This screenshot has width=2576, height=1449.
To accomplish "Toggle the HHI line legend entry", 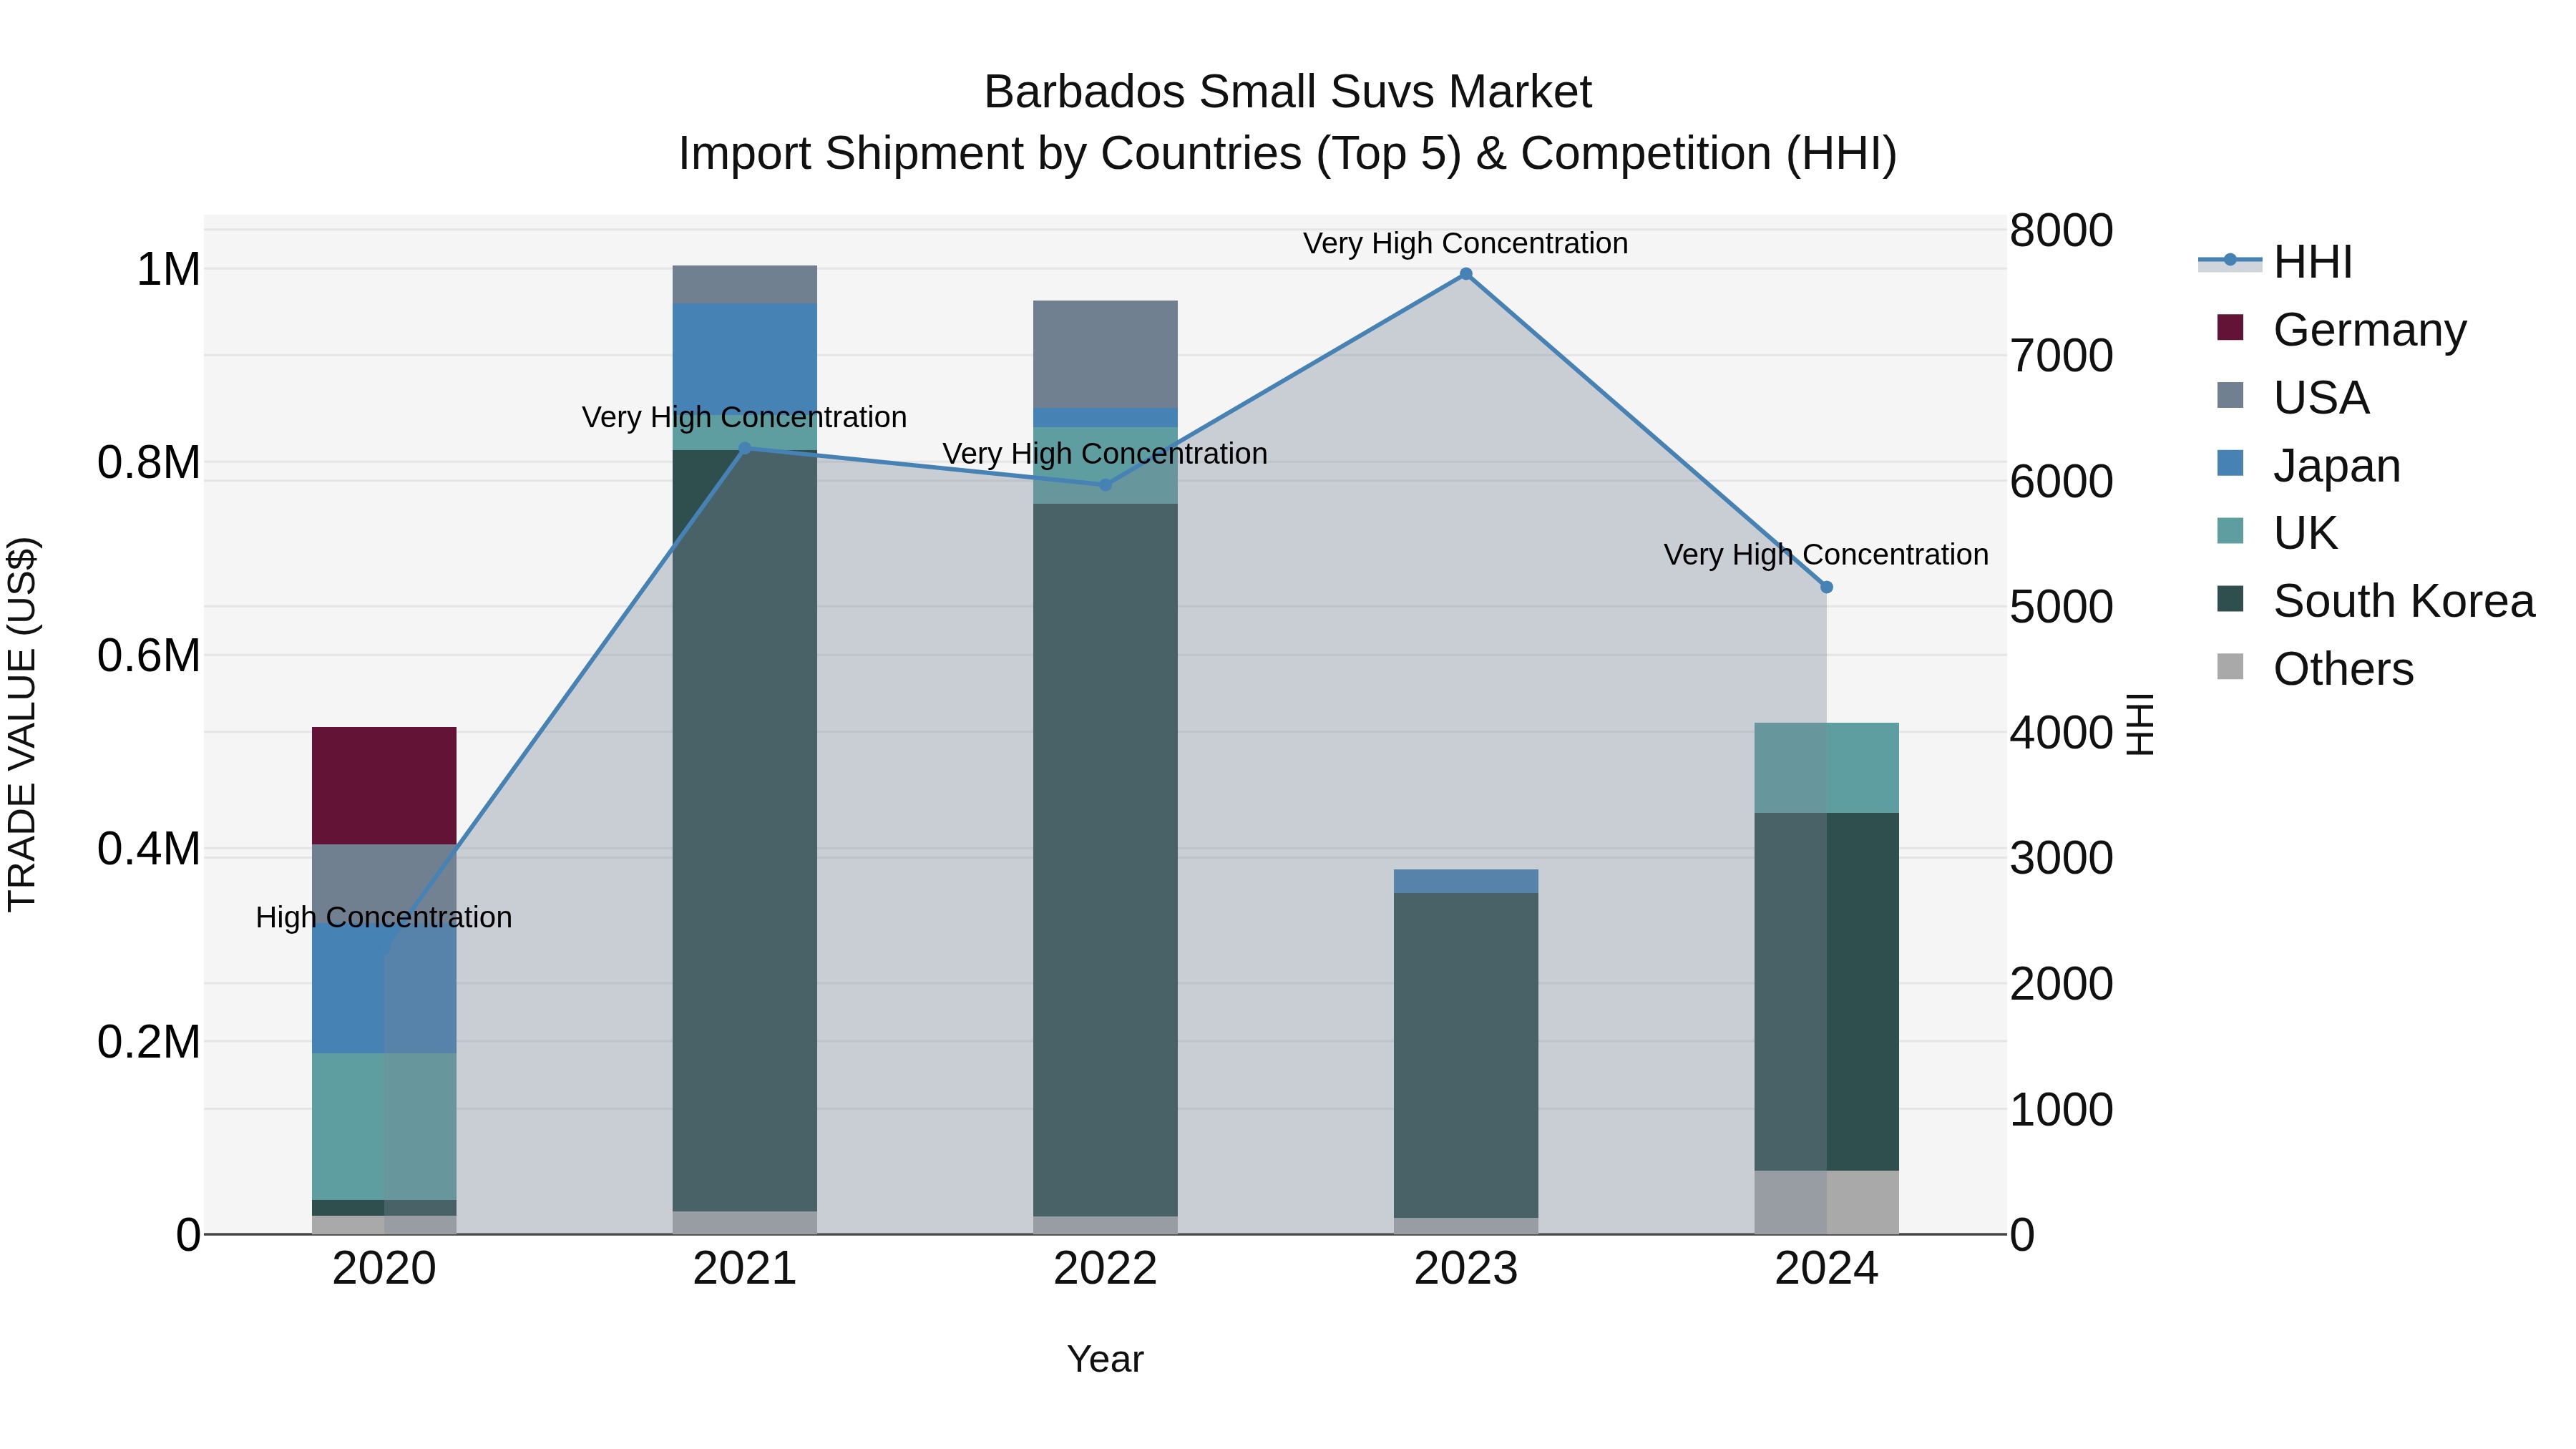I will [2276, 262].
